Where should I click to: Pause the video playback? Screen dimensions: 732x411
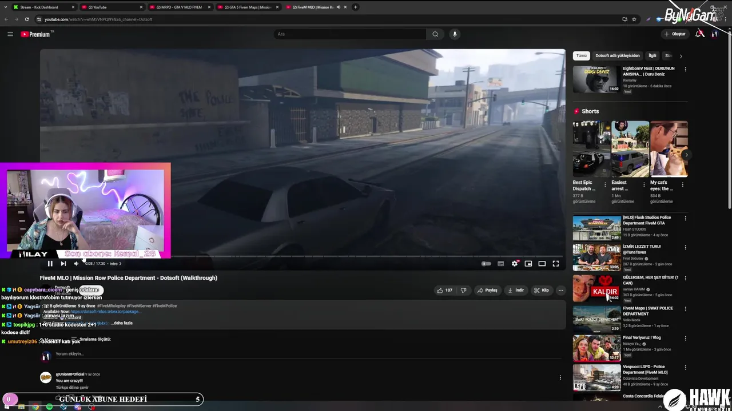pyautogui.click(x=50, y=264)
